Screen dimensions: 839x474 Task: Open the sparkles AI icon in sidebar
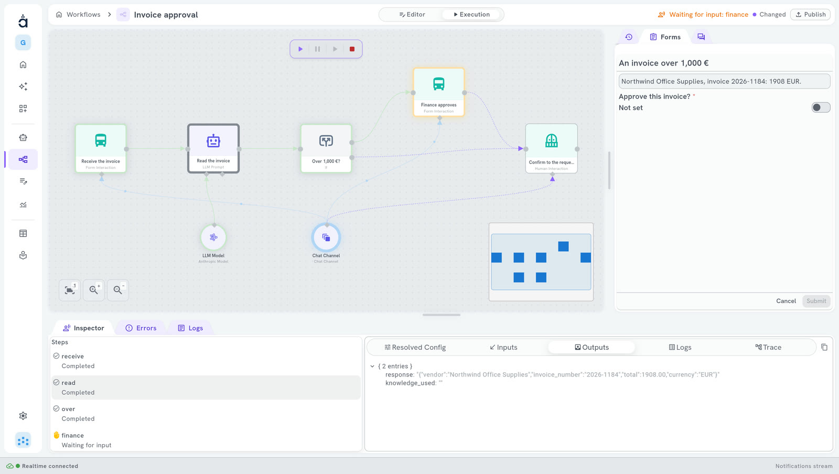pos(23,87)
